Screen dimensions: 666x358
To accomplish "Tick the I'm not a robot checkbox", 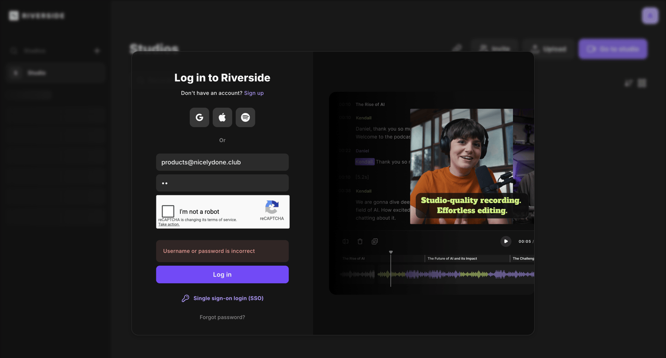I will click(x=168, y=211).
